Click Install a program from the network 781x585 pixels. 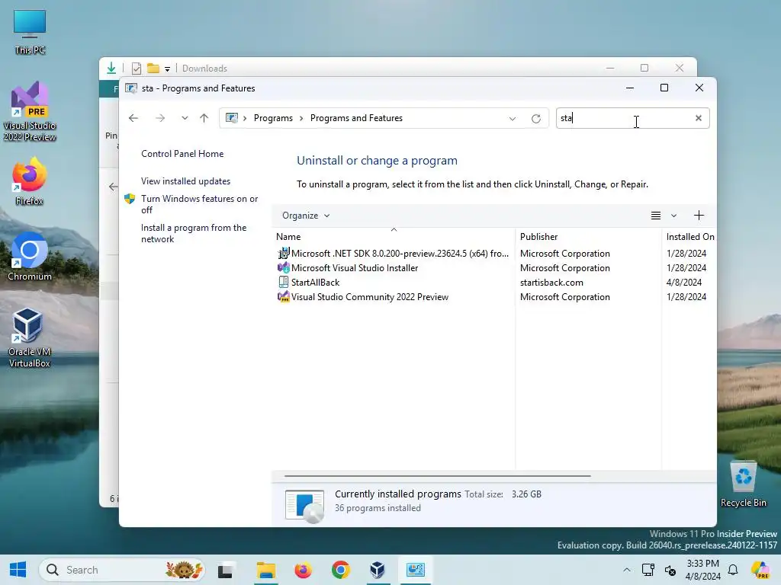194,233
